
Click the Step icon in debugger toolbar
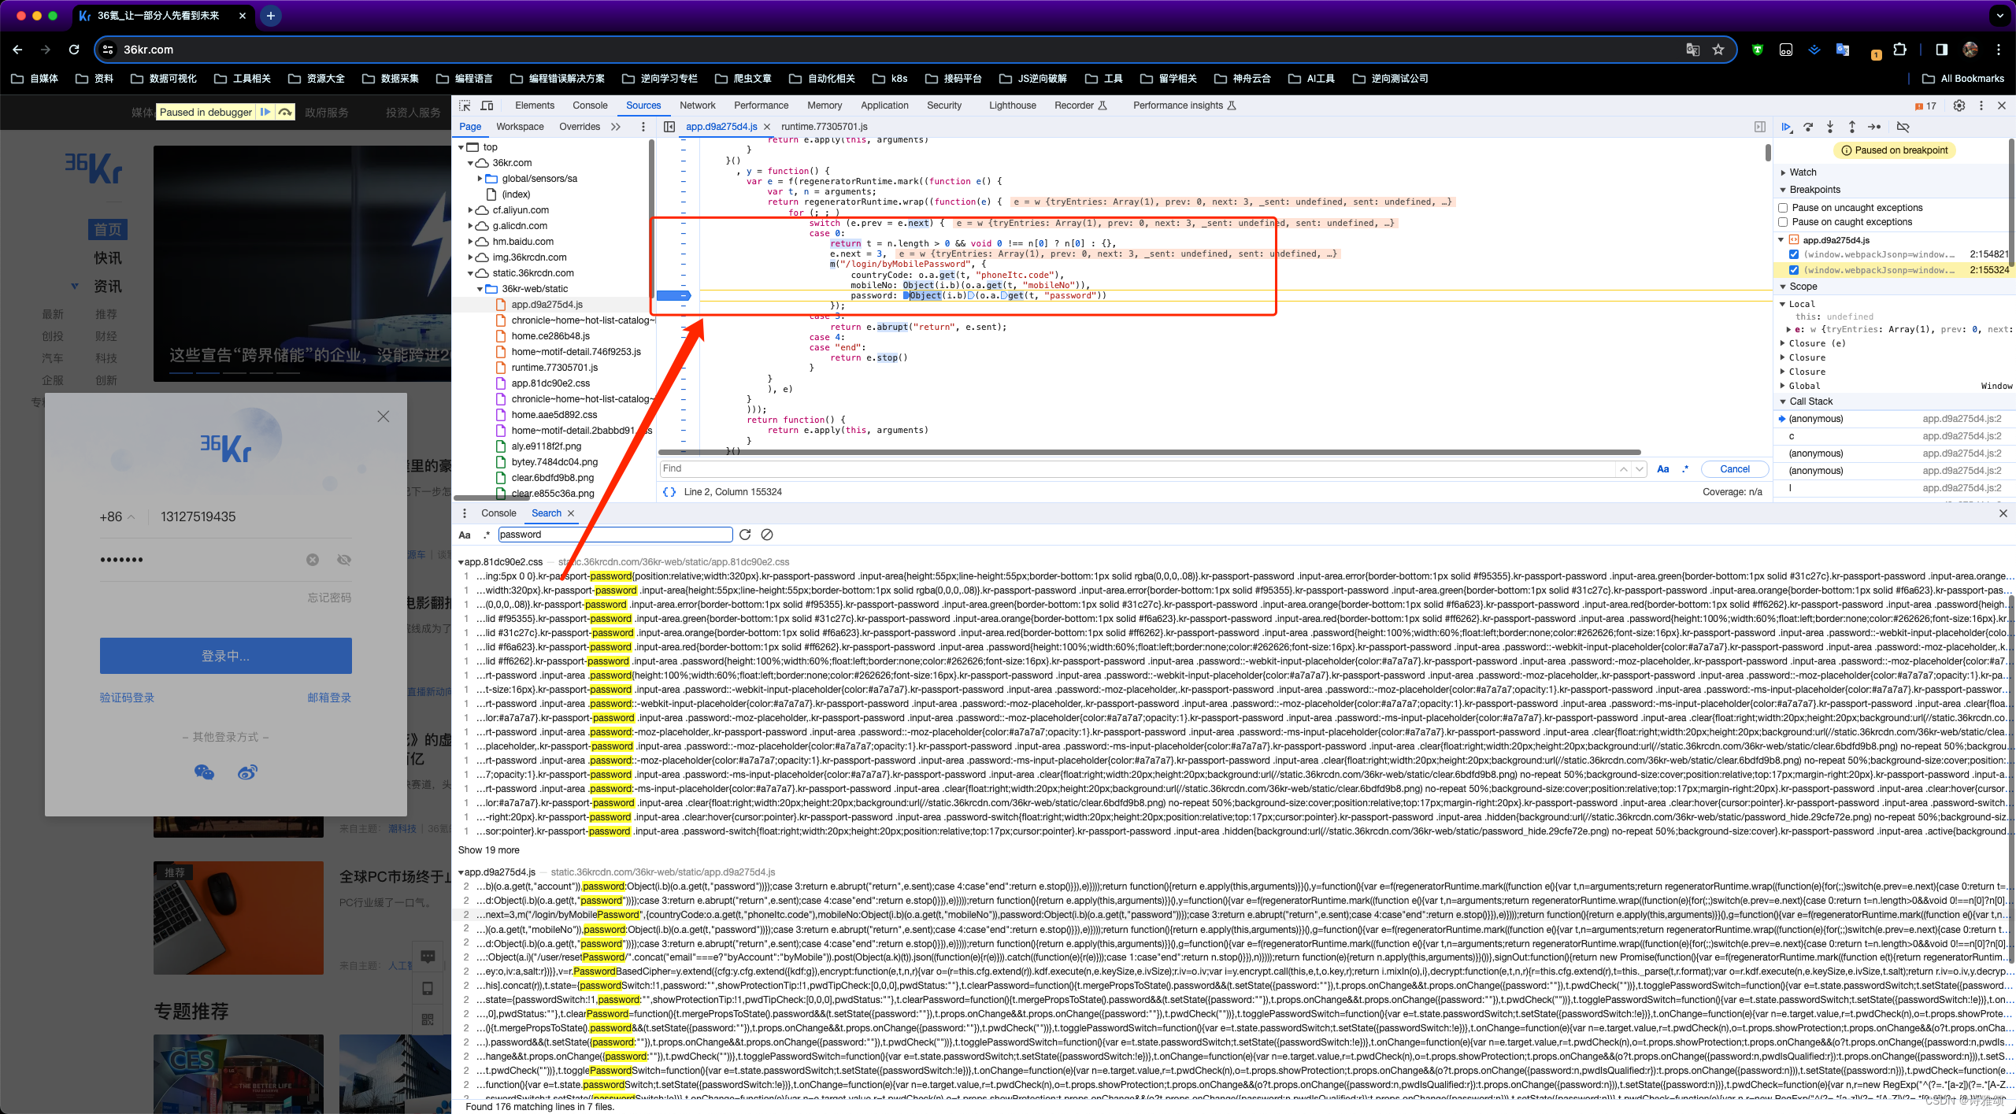tap(1874, 127)
